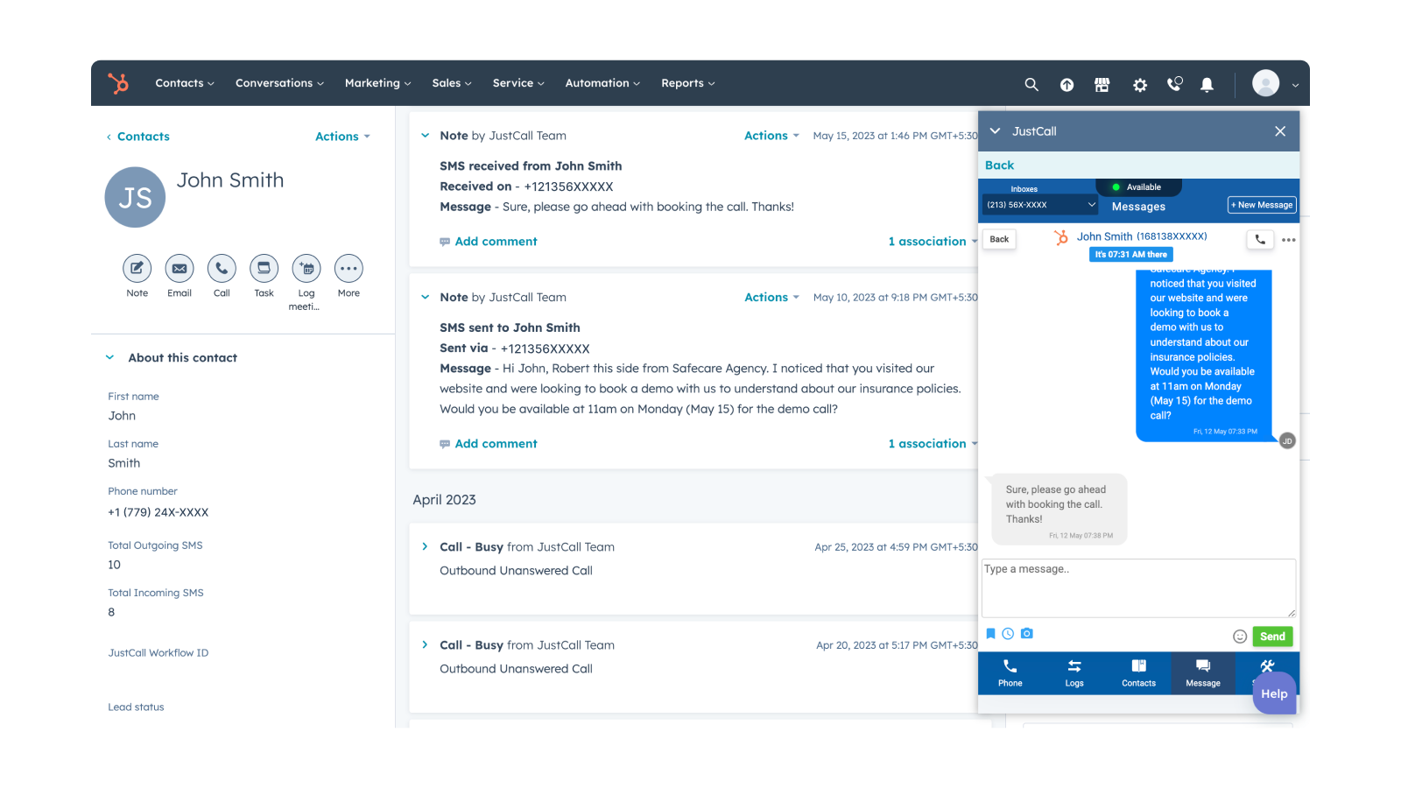The width and height of the screenshot is (1401, 788).
Task: Open the emoji picker near Send button
Action: click(x=1240, y=637)
